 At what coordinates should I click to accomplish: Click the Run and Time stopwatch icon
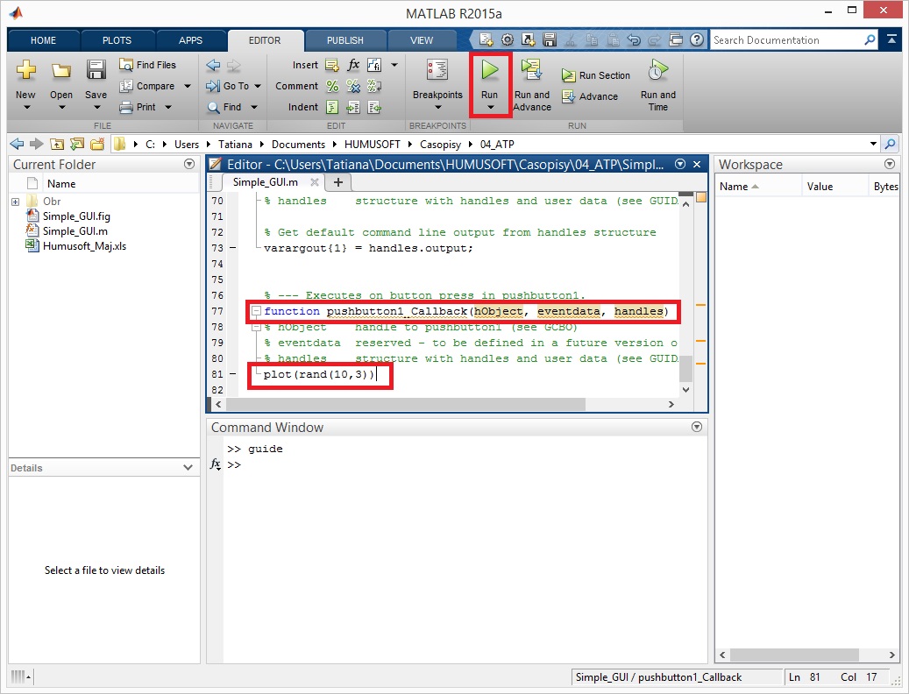[657, 70]
